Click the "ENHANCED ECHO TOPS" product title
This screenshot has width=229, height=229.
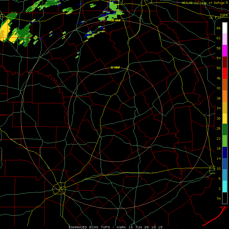[x=89, y=227]
